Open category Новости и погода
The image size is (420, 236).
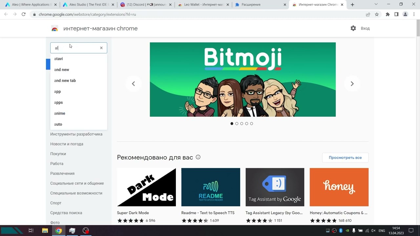[67, 144]
